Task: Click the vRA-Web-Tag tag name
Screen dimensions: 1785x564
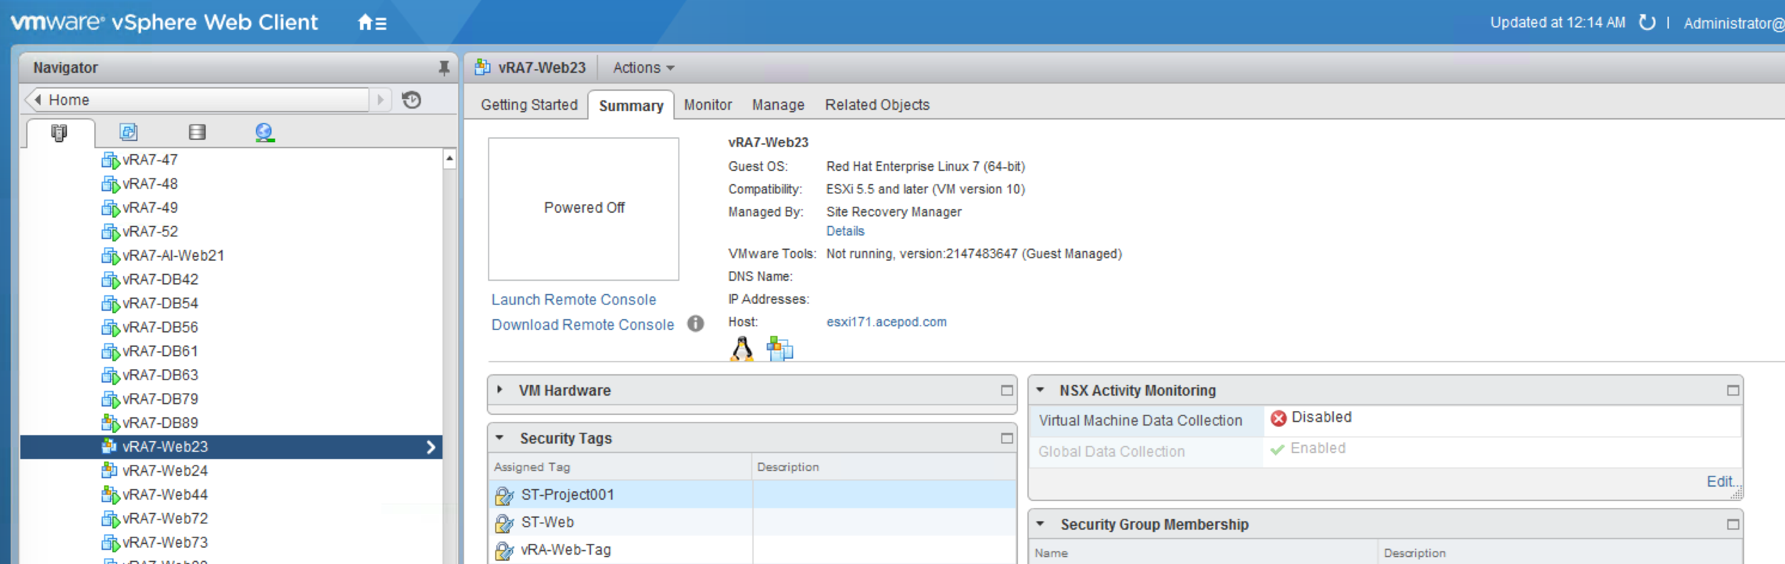Action: [565, 550]
